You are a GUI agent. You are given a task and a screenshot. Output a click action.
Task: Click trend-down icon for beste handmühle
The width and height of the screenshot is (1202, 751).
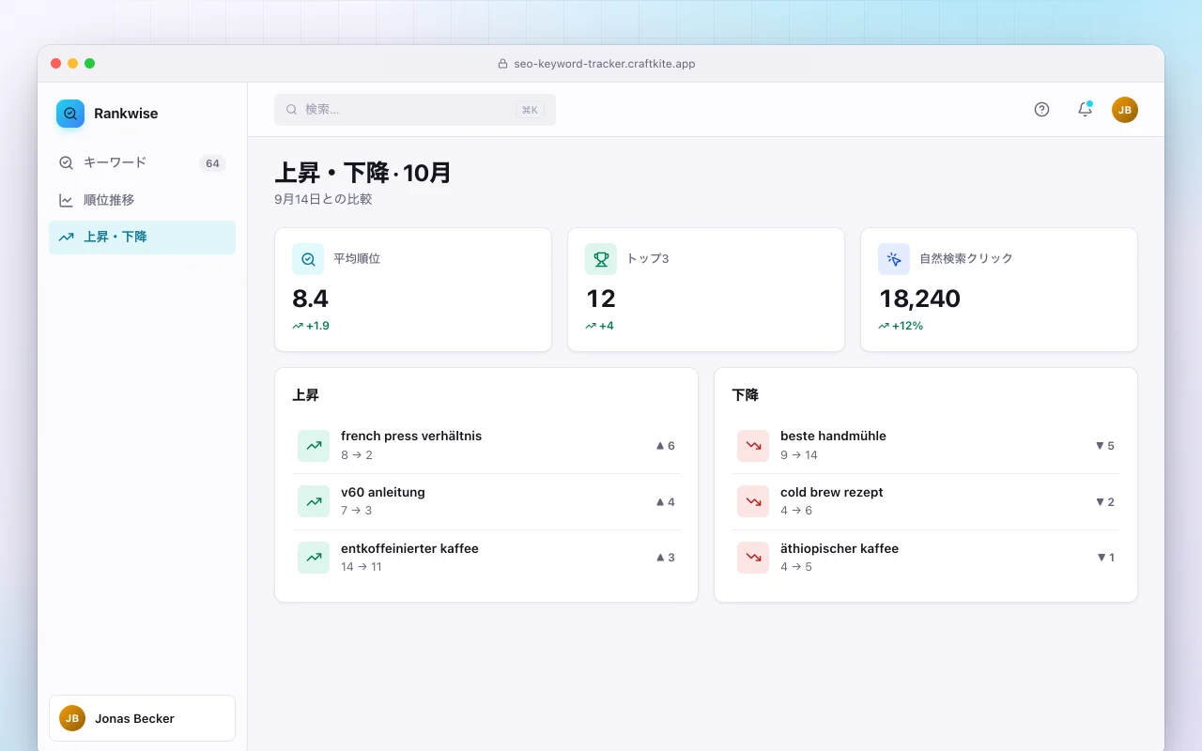(753, 446)
